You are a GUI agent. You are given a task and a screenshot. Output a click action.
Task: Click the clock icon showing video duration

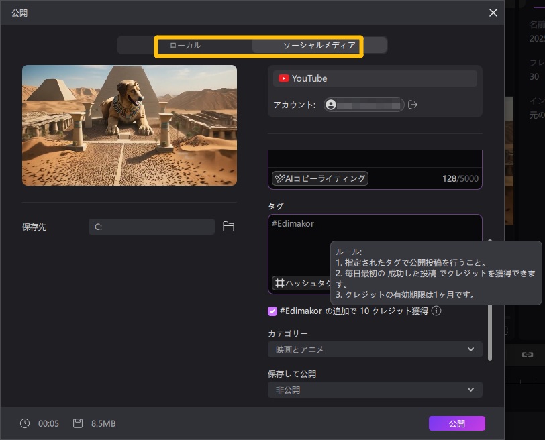(25, 423)
